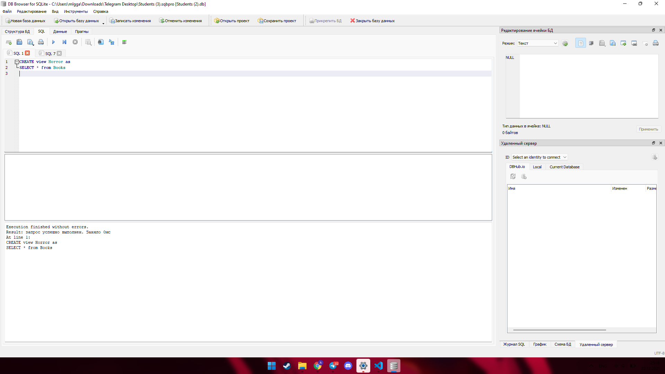The width and height of the screenshot is (665, 374).
Task: Switch to the Current Database tab
Action: point(565,167)
